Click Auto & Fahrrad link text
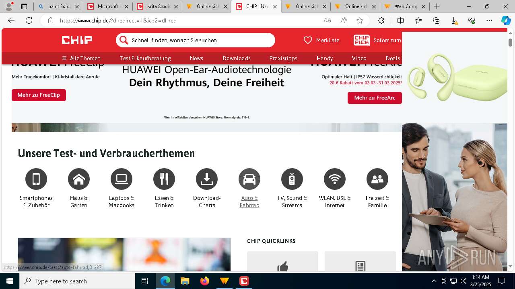The image size is (515, 289). point(249,201)
